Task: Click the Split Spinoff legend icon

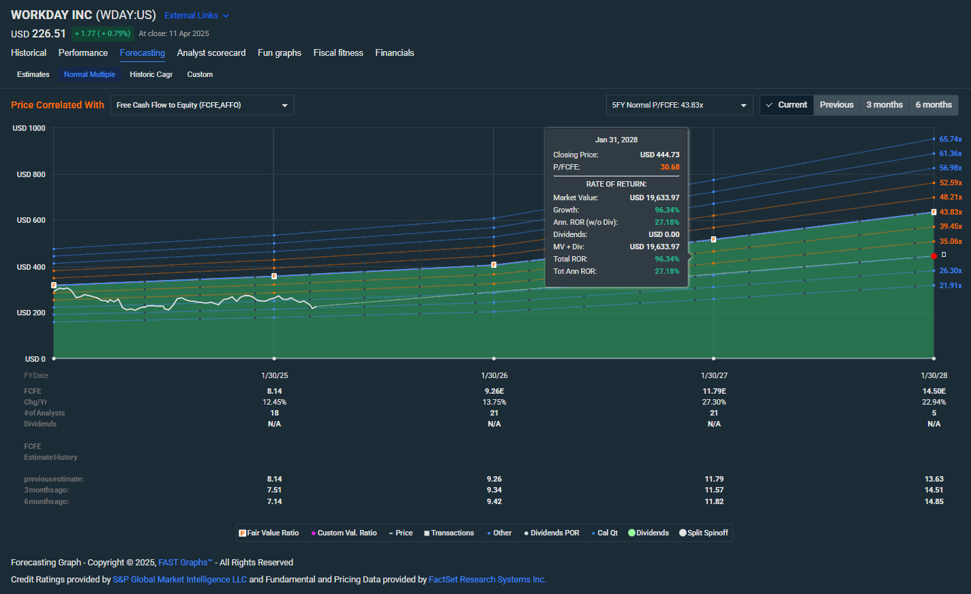Action: click(682, 533)
